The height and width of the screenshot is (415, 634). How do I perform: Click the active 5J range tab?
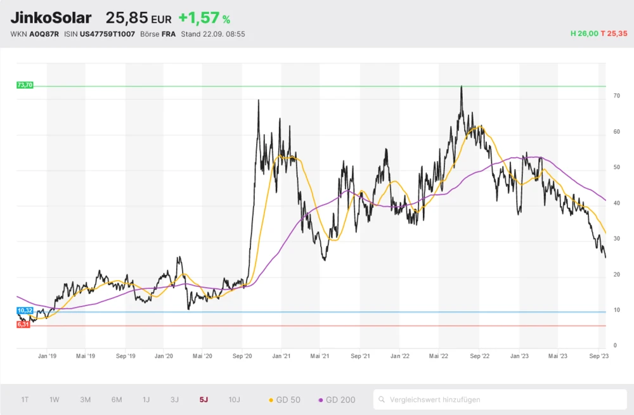coord(203,400)
